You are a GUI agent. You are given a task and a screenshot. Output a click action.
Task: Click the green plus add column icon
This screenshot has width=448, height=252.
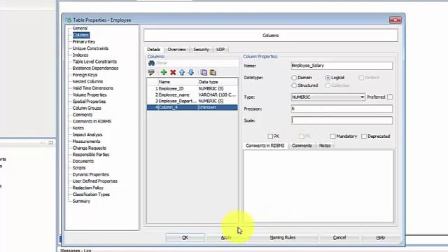click(164, 72)
